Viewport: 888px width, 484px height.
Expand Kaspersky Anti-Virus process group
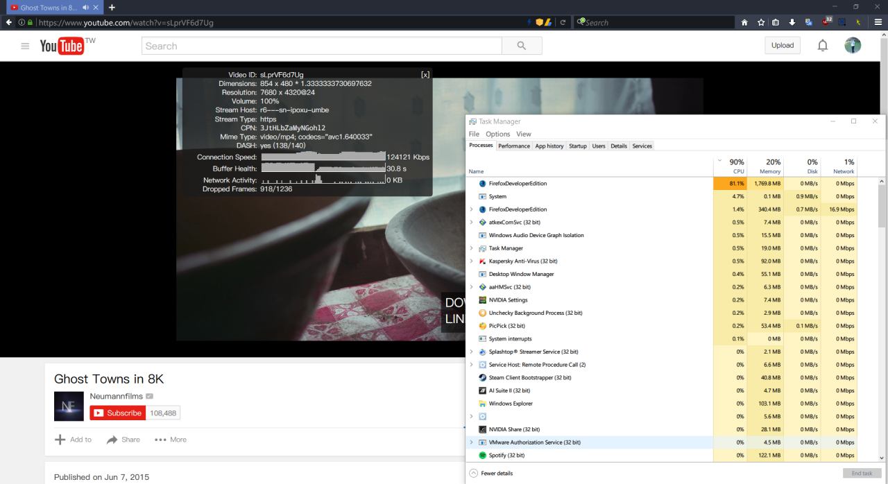pyautogui.click(x=472, y=261)
